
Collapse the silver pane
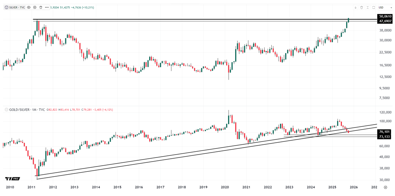click(x=367, y=7)
